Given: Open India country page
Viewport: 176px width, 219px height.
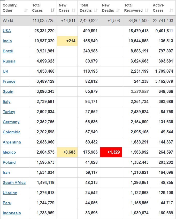Looking at the screenshot, I should coord(7,41).
